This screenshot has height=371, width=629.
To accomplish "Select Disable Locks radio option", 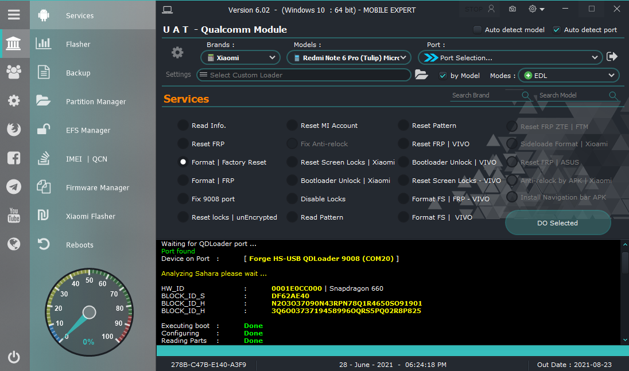I will 292,199.
